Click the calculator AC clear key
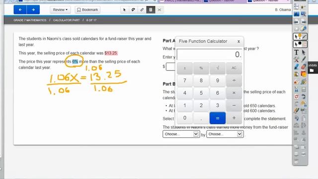The width and height of the screenshot is (318, 179). click(234, 68)
